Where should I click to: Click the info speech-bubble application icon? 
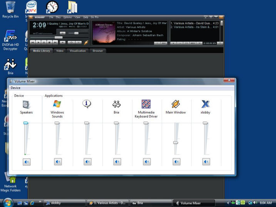click(87, 104)
